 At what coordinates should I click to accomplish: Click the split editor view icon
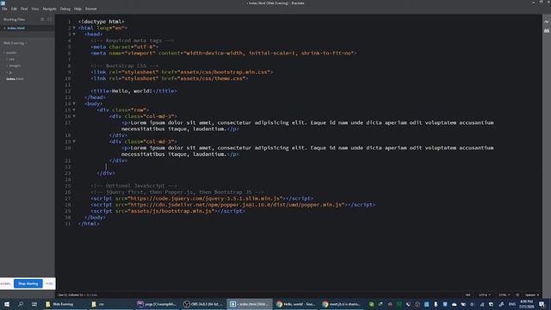[x=50, y=19]
